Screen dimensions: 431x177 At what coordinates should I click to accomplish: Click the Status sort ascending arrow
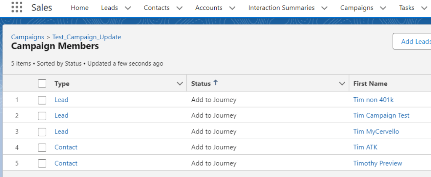tap(215, 83)
